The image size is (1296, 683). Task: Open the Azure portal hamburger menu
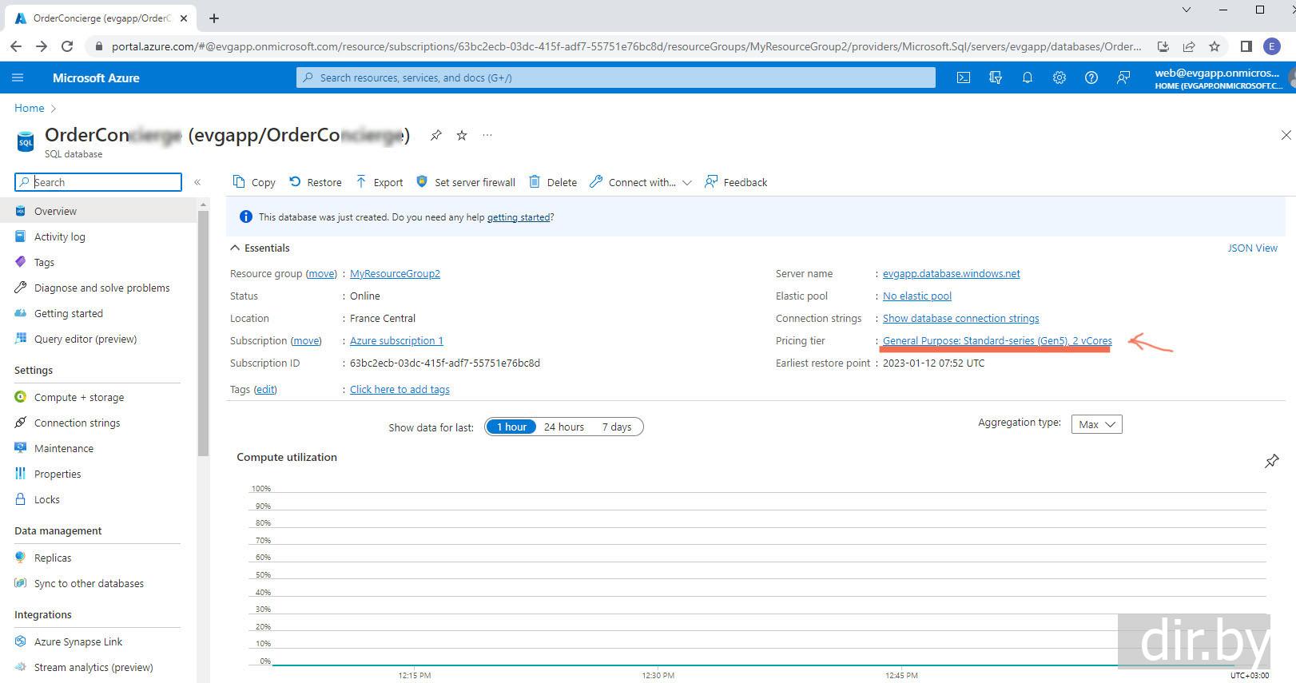click(x=18, y=77)
